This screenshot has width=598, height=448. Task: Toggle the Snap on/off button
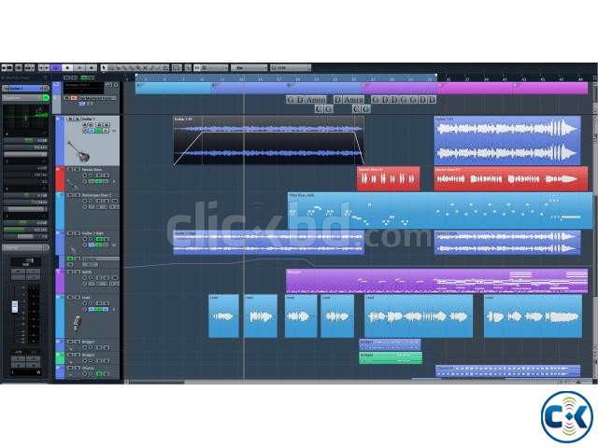(x=197, y=68)
